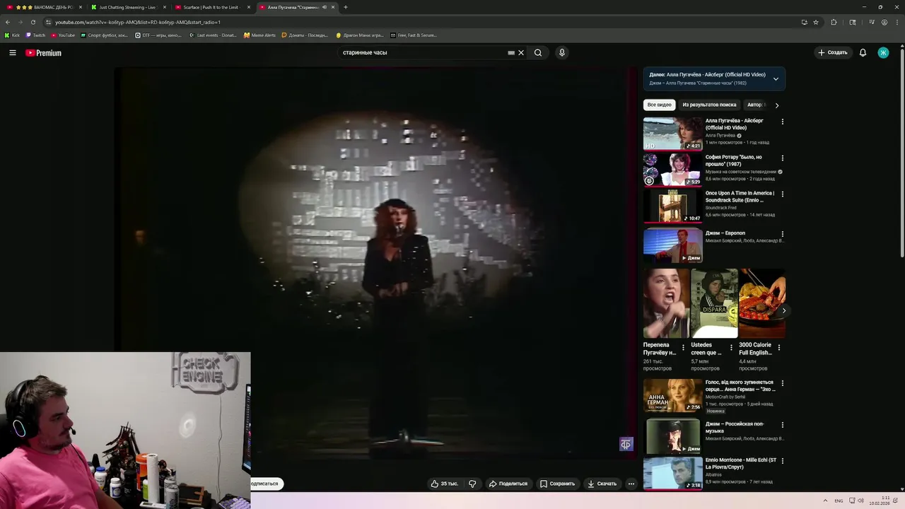Open options for Once Upon A Time video
The width and height of the screenshot is (905, 509).
point(782,194)
